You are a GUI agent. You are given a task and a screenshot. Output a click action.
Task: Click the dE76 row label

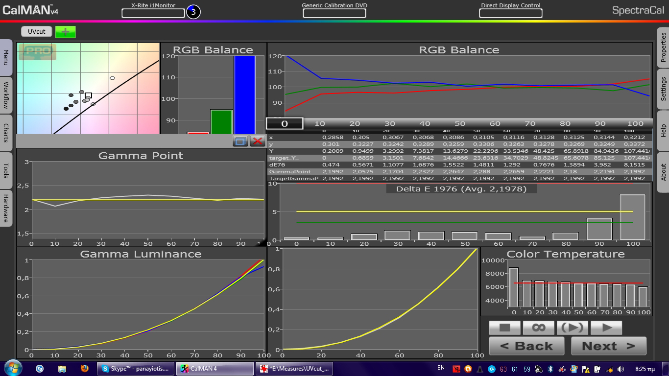pos(278,165)
